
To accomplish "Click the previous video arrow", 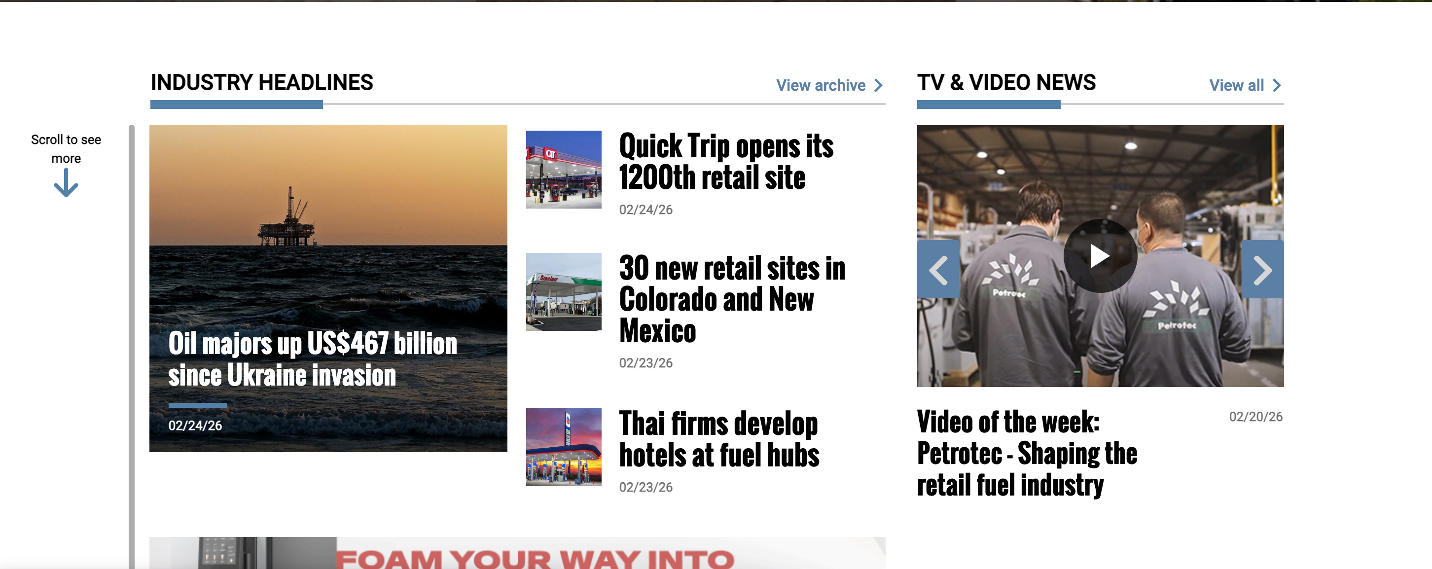I will [938, 270].
